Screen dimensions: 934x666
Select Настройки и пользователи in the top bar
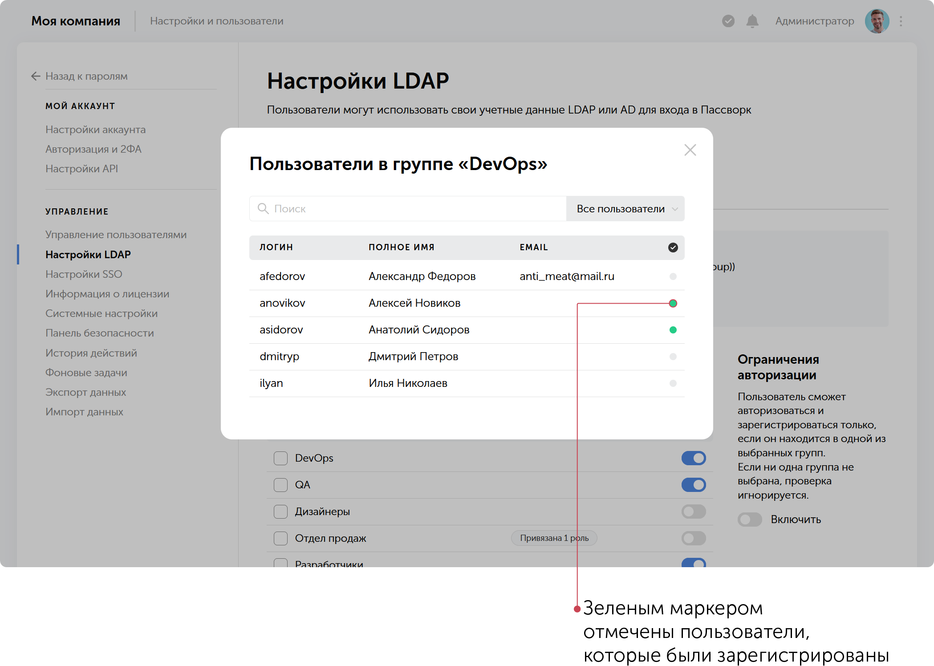coord(217,20)
